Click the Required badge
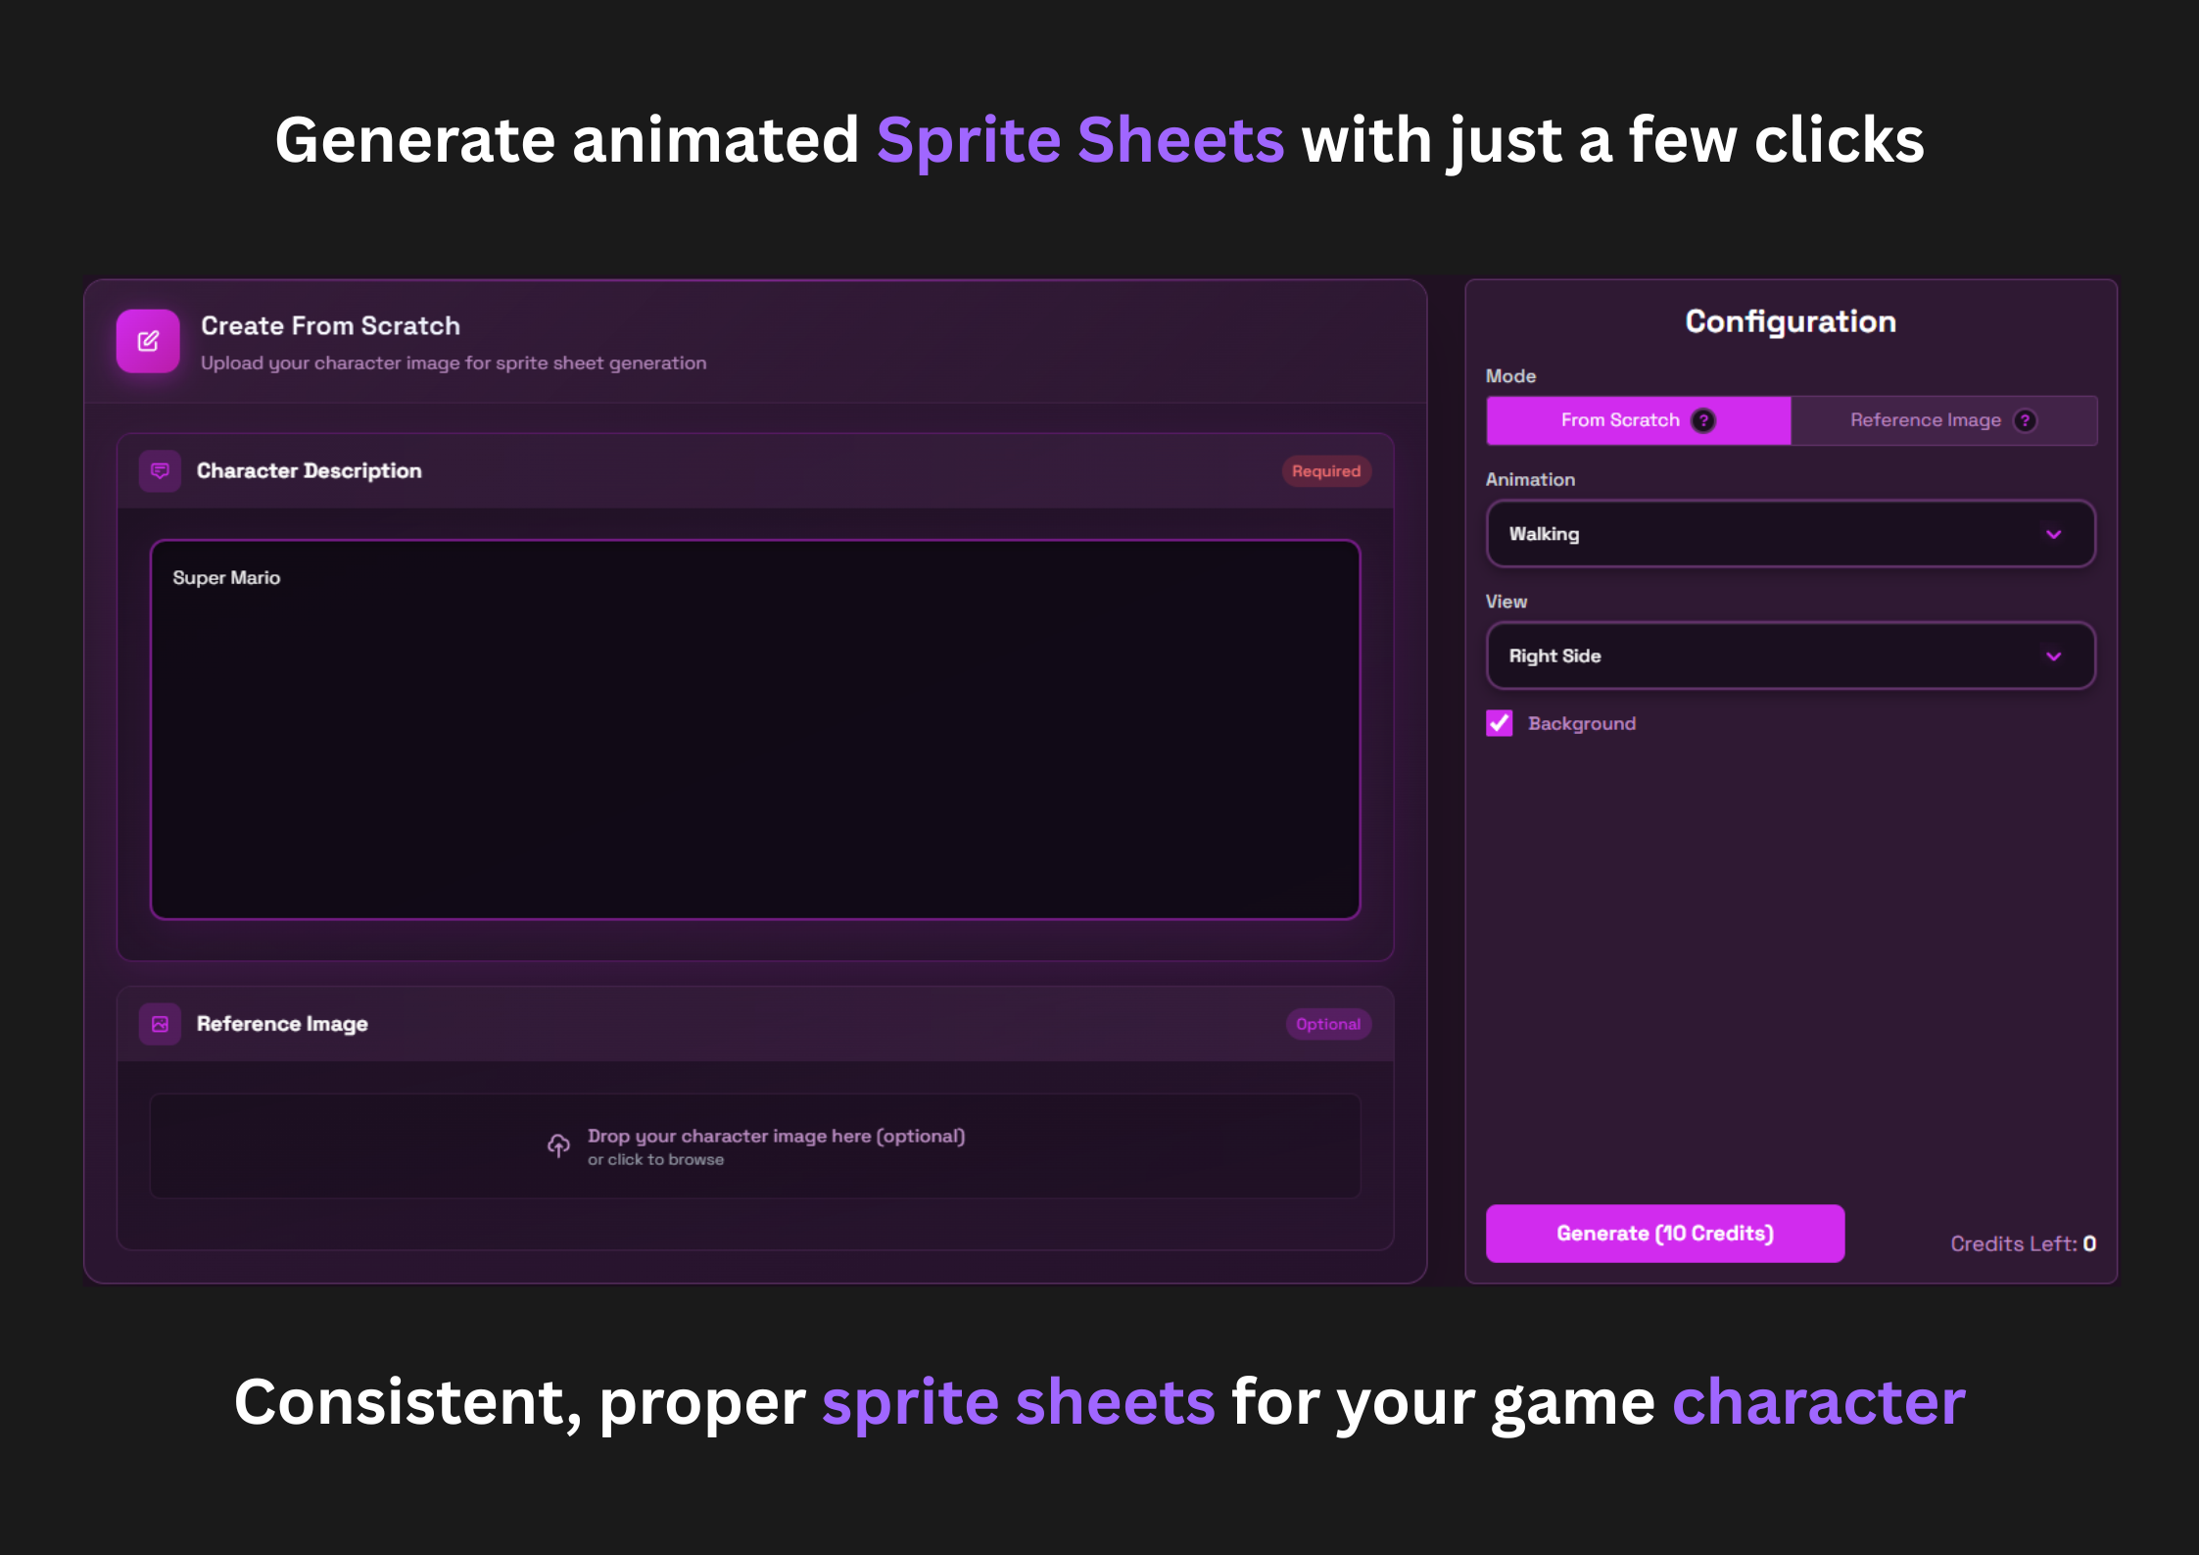 [1325, 471]
